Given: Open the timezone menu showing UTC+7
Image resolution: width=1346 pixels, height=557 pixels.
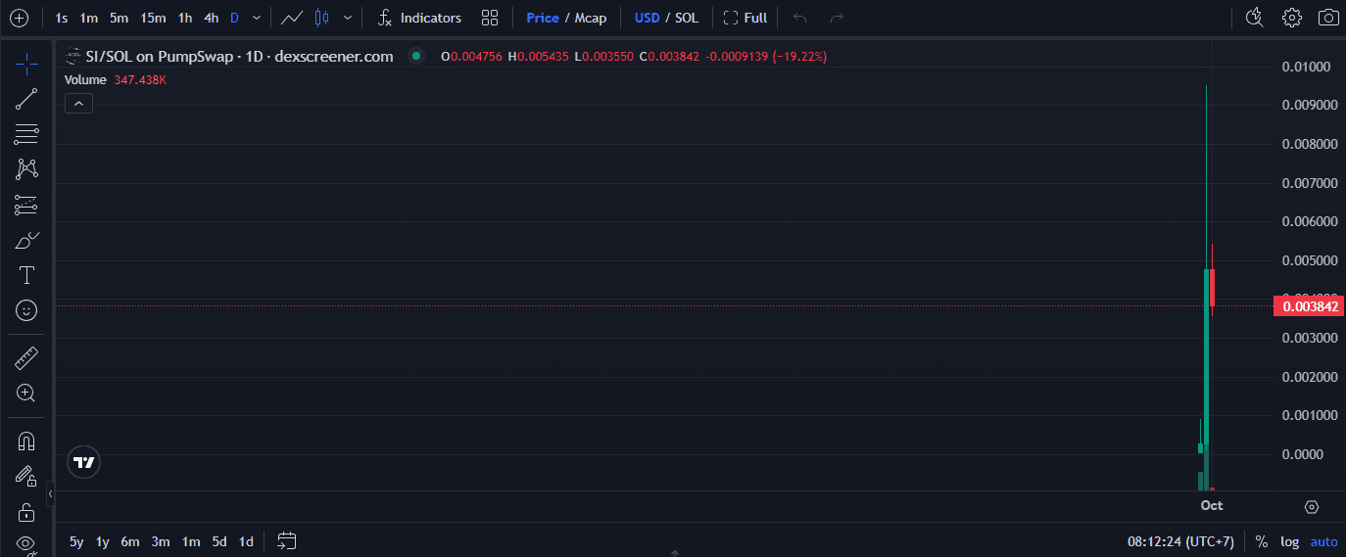Looking at the screenshot, I should tap(1180, 541).
